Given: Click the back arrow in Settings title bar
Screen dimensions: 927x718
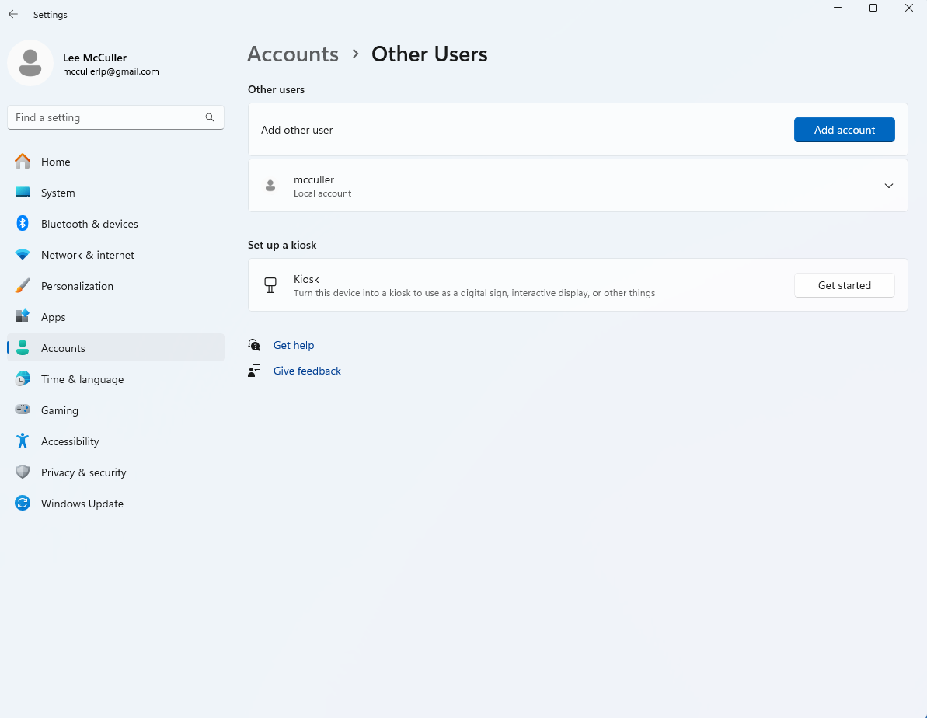Looking at the screenshot, I should [x=13, y=14].
